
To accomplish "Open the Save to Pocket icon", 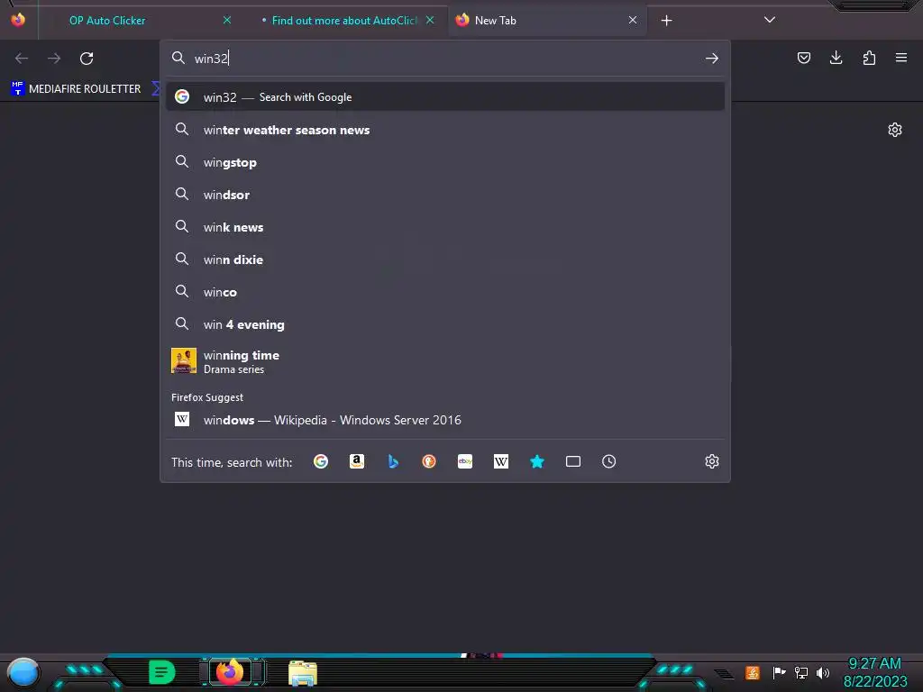I will (x=803, y=58).
